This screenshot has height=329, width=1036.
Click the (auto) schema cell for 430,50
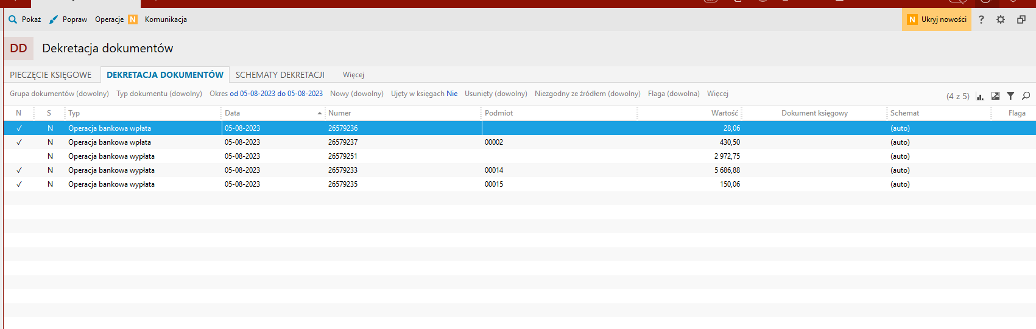[900, 142]
